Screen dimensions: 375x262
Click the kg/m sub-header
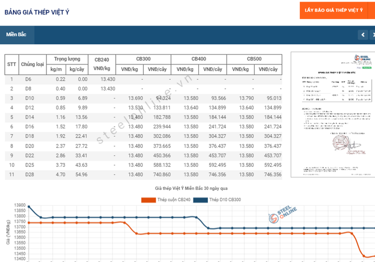pyautogui.click(x=56, y=70)
